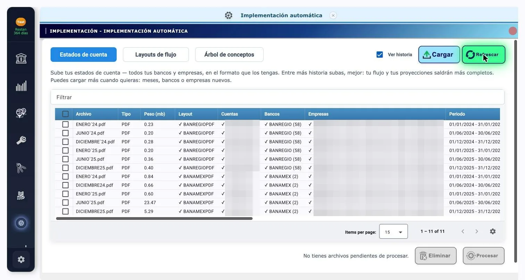The image size is (525, 280).
Task: Open the wrench tools sidebar icon
Action: click(21, 140)
